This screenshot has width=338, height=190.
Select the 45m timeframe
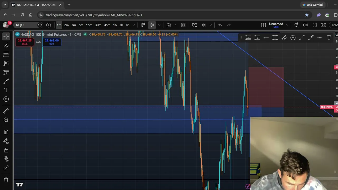[x=107, y=25]
